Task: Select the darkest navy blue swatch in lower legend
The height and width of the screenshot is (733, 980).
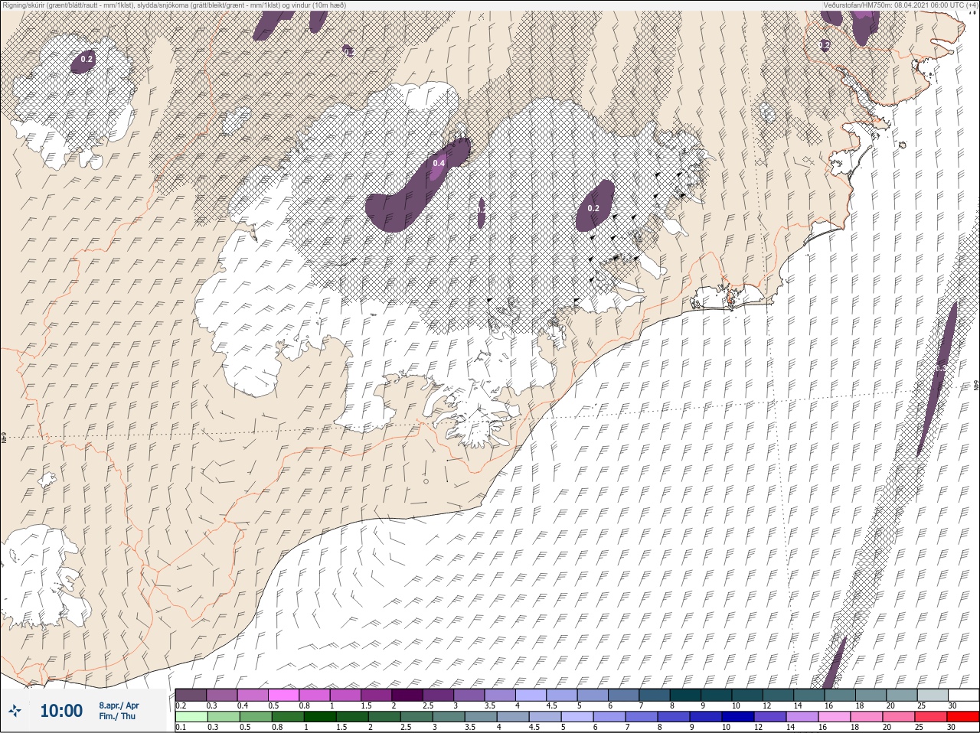Action: (x=738, y=718)
